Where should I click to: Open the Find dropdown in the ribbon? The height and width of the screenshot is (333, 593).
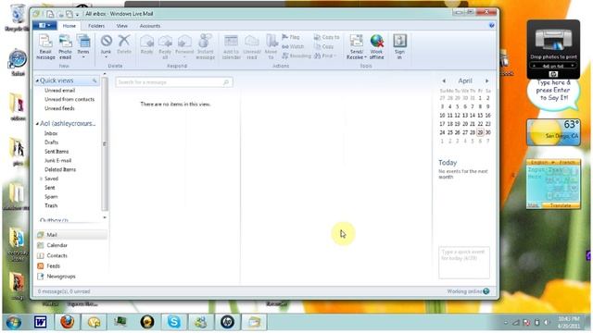325,55
